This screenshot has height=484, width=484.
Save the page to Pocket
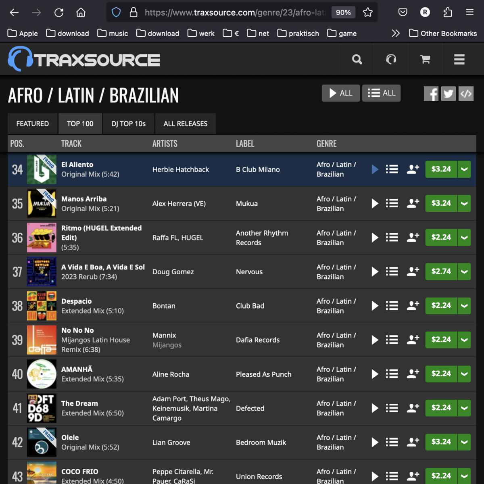(403, 13)
